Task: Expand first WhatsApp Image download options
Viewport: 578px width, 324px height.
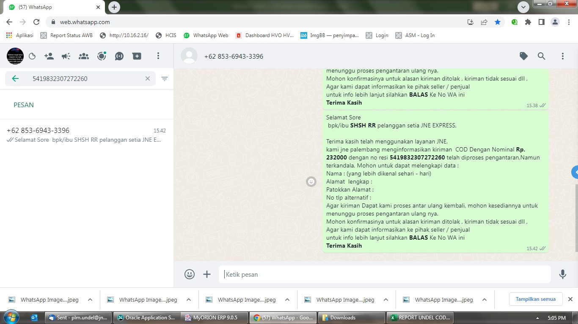Action: 90,300
